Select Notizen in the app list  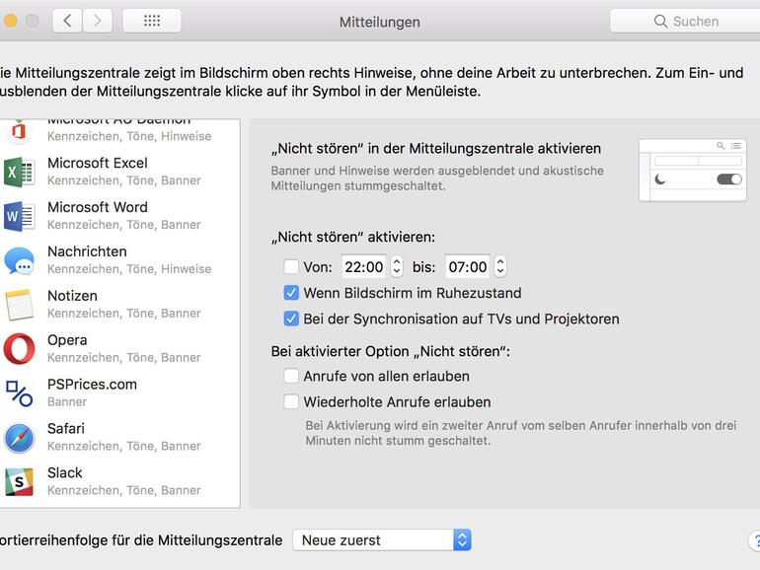point(119,304)
